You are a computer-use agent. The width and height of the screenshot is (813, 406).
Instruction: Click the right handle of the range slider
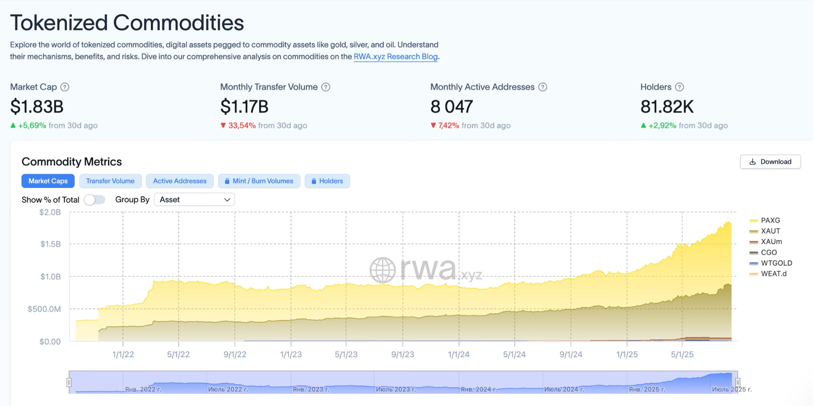[x=737, y=382]
